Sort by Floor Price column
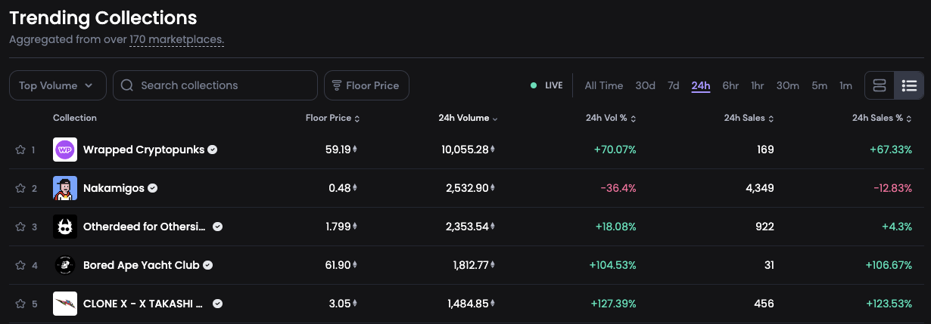This screenshot has height=324, width=931. 332,118
